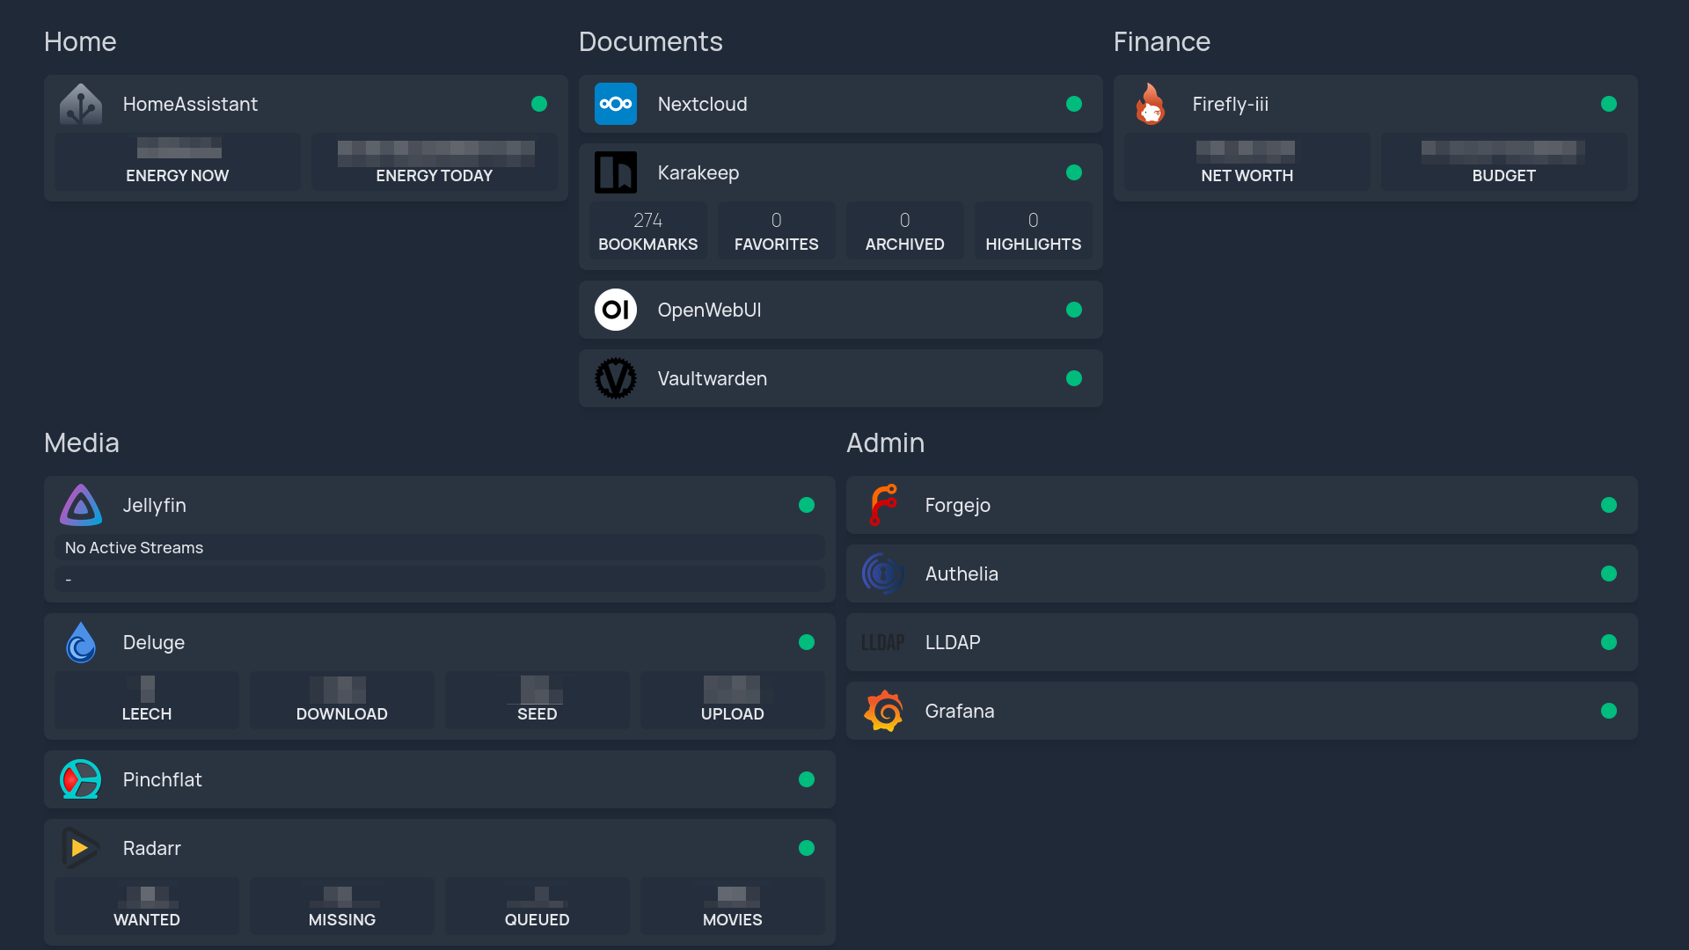Open the Firefly-iii flame icon
This screenshot has height=950, width=1689.
(x=1151, y=104)
